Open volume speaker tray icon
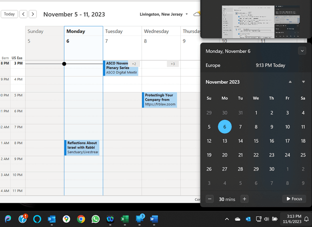312x227 pixels. click(266, 219)
